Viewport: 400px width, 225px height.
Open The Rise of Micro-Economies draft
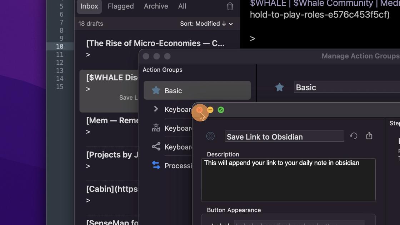coord(155,43)
